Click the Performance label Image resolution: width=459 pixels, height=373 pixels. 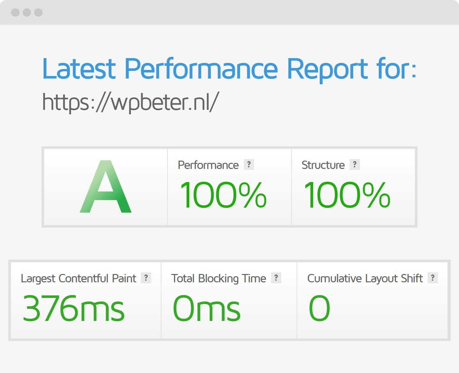(208, 165)
